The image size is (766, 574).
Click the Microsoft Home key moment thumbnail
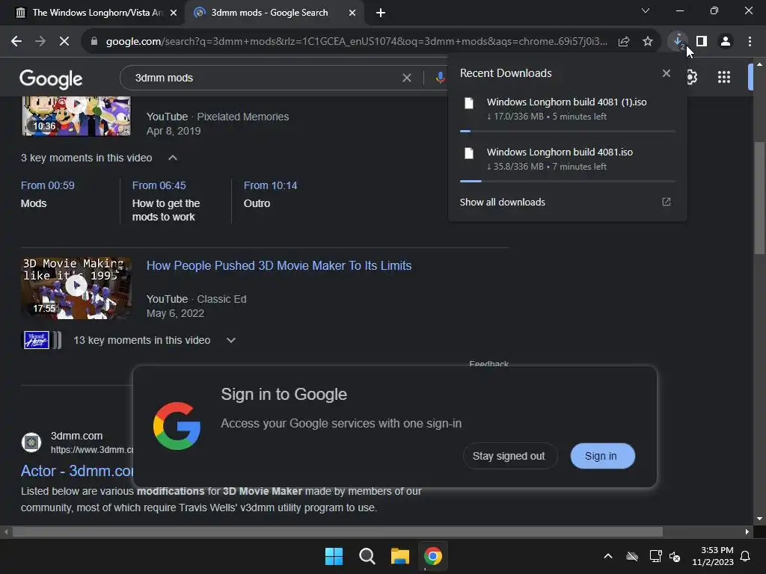(x=36, y=340)
